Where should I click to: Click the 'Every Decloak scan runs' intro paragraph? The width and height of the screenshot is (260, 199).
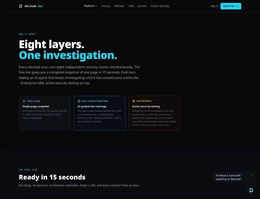point(79,75)
